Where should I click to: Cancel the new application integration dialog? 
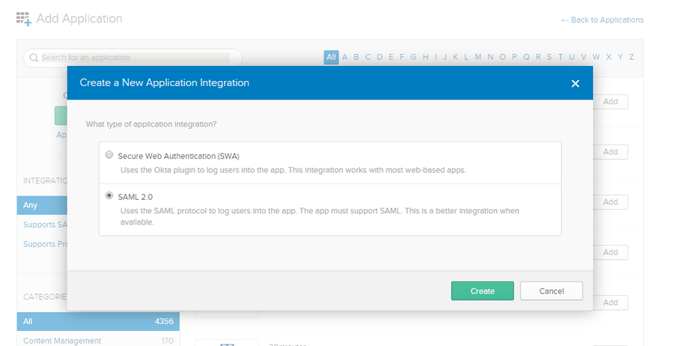click(x=550, y=291)
